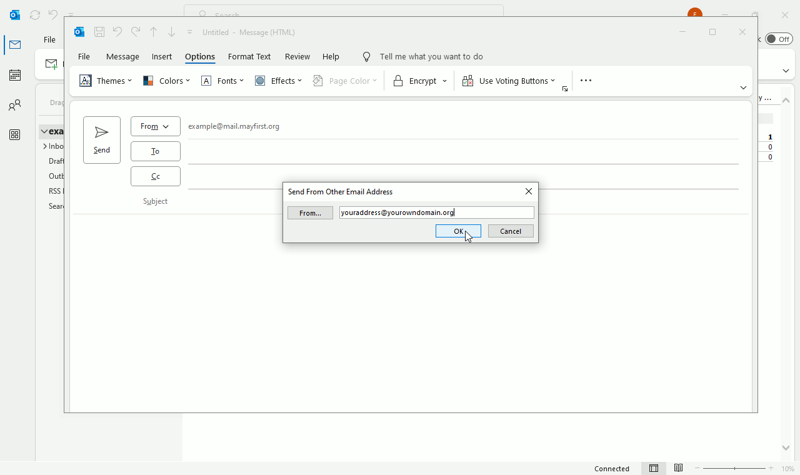Click zoom out minus in status bar

click(x=697, y=468)
